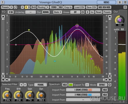Image resolution: width=128 pixels, height=104 pixels.
Task: Click left range scroll-up arrow
Action: 3,17
